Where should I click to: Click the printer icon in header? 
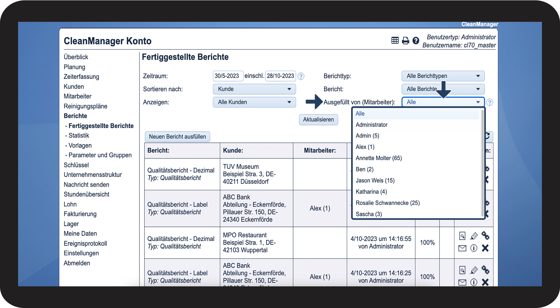pyautogui.click(x=405, y=41)
